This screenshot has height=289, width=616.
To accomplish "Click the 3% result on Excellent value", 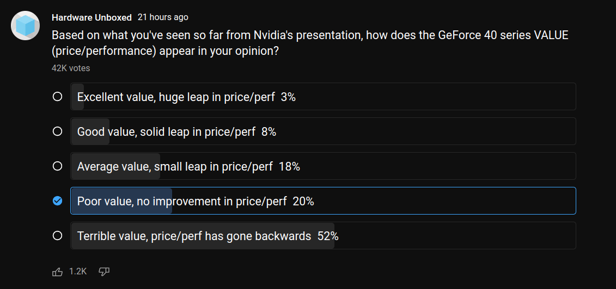I will 288,97.
